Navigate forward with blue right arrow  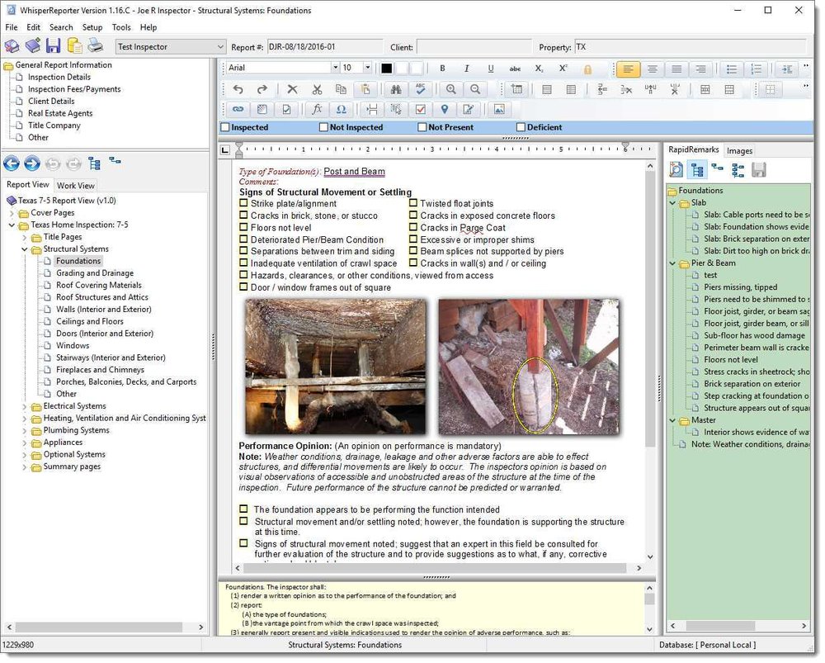[x=32, y=163]
